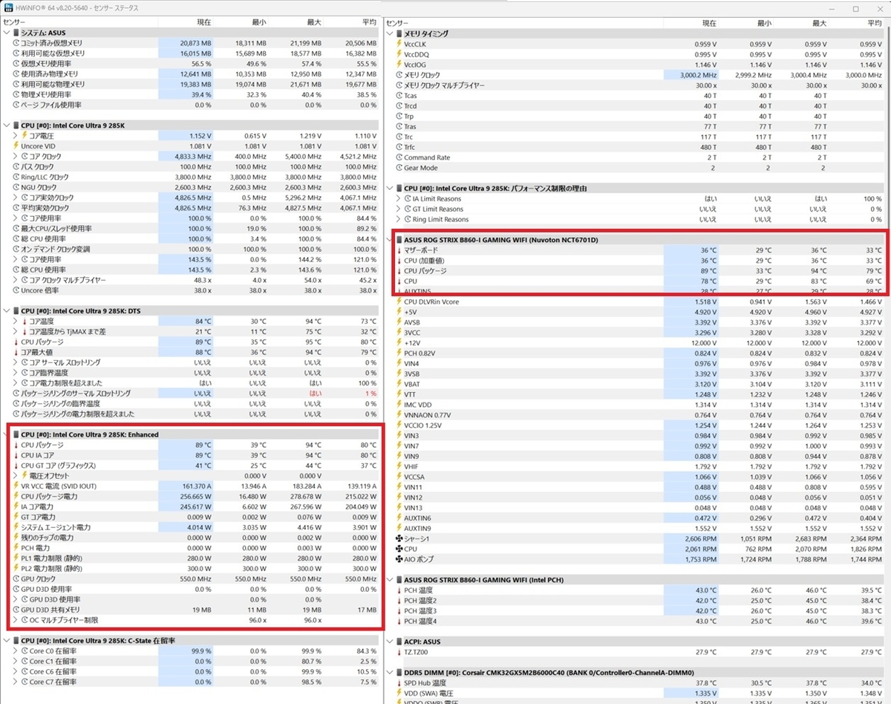Click the HWiNFO app icon in title bar

coord(8,7)
